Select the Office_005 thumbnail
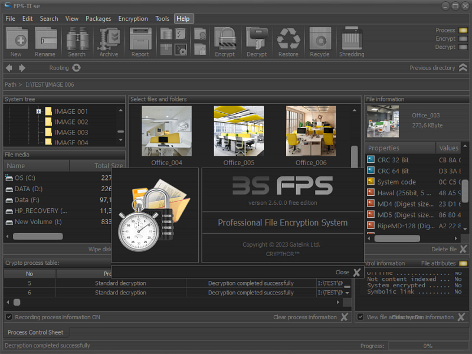The image size is (472, 354). point(239,131)
